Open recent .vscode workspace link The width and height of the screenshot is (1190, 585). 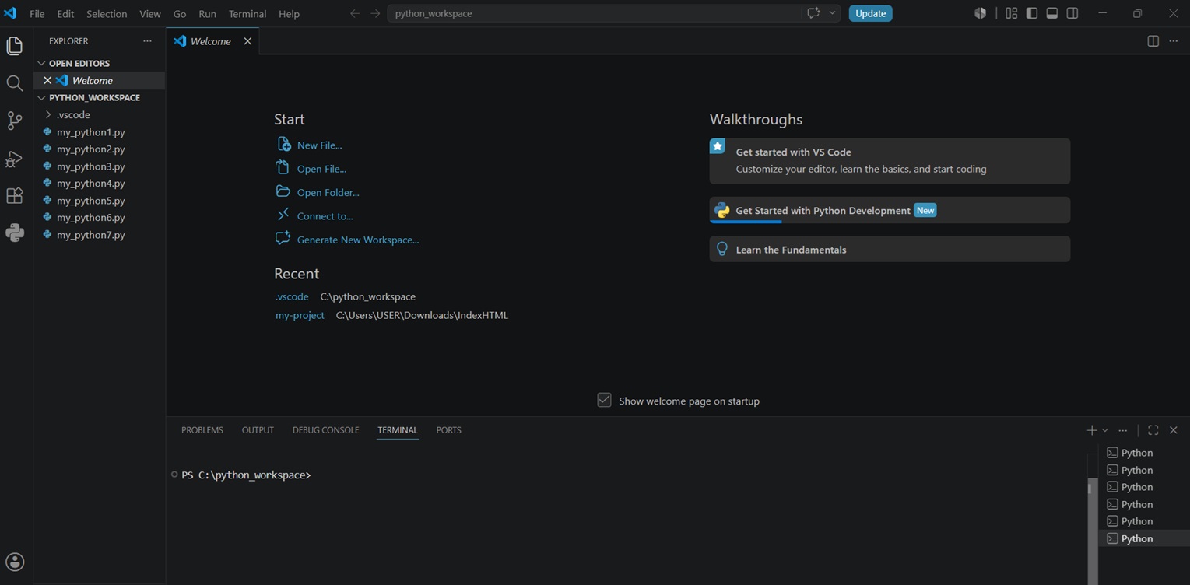point(292,296)
